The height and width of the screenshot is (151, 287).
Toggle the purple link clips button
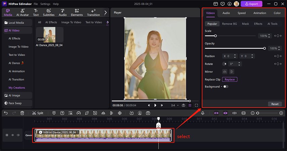(x=216, y=113)
